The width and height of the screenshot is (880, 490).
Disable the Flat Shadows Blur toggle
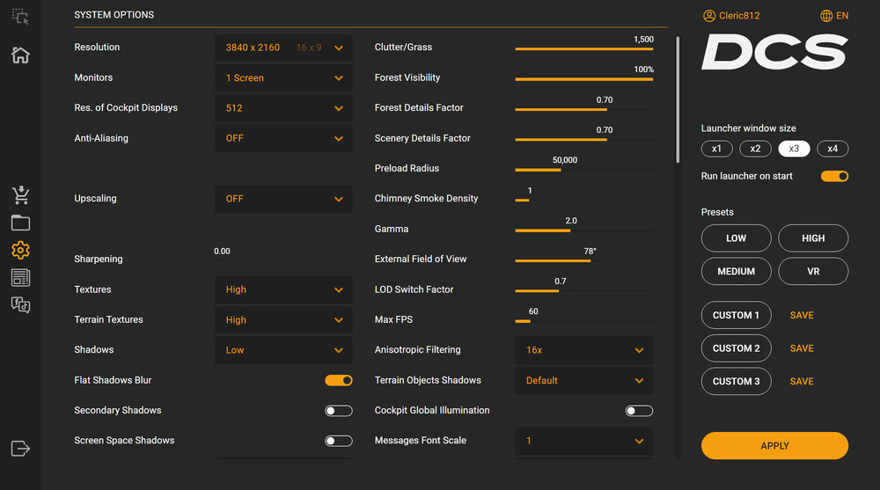click(x=339, y=380)
